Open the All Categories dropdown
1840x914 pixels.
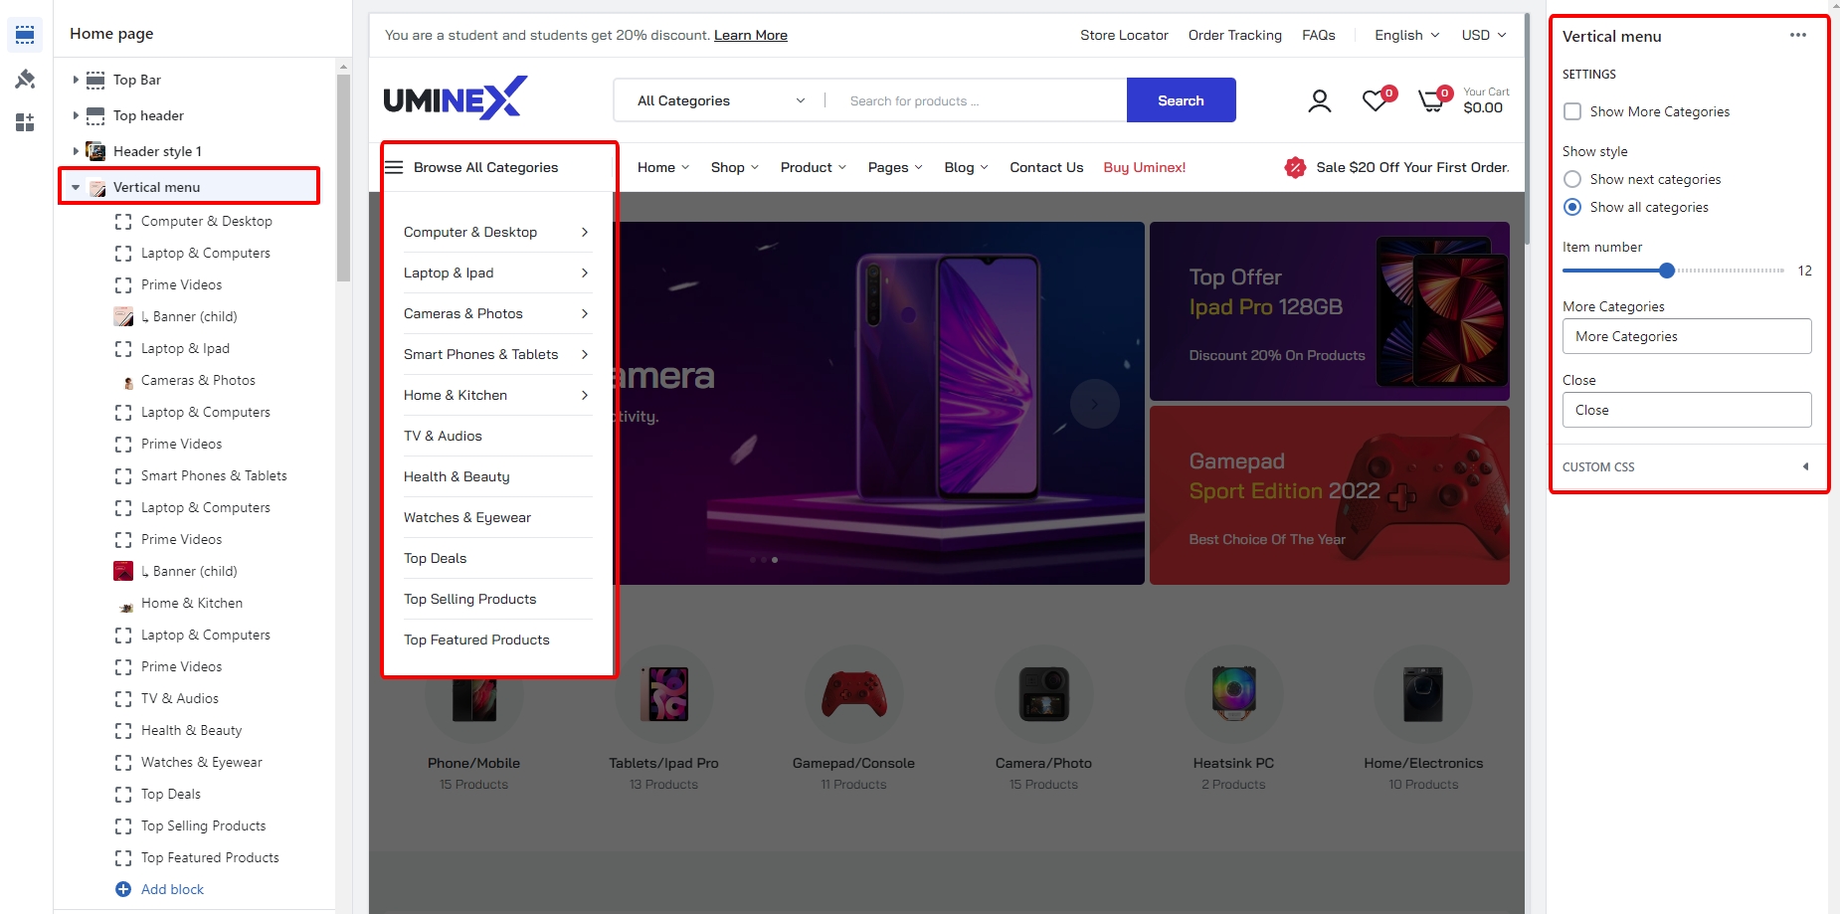(x=720, y=100)
